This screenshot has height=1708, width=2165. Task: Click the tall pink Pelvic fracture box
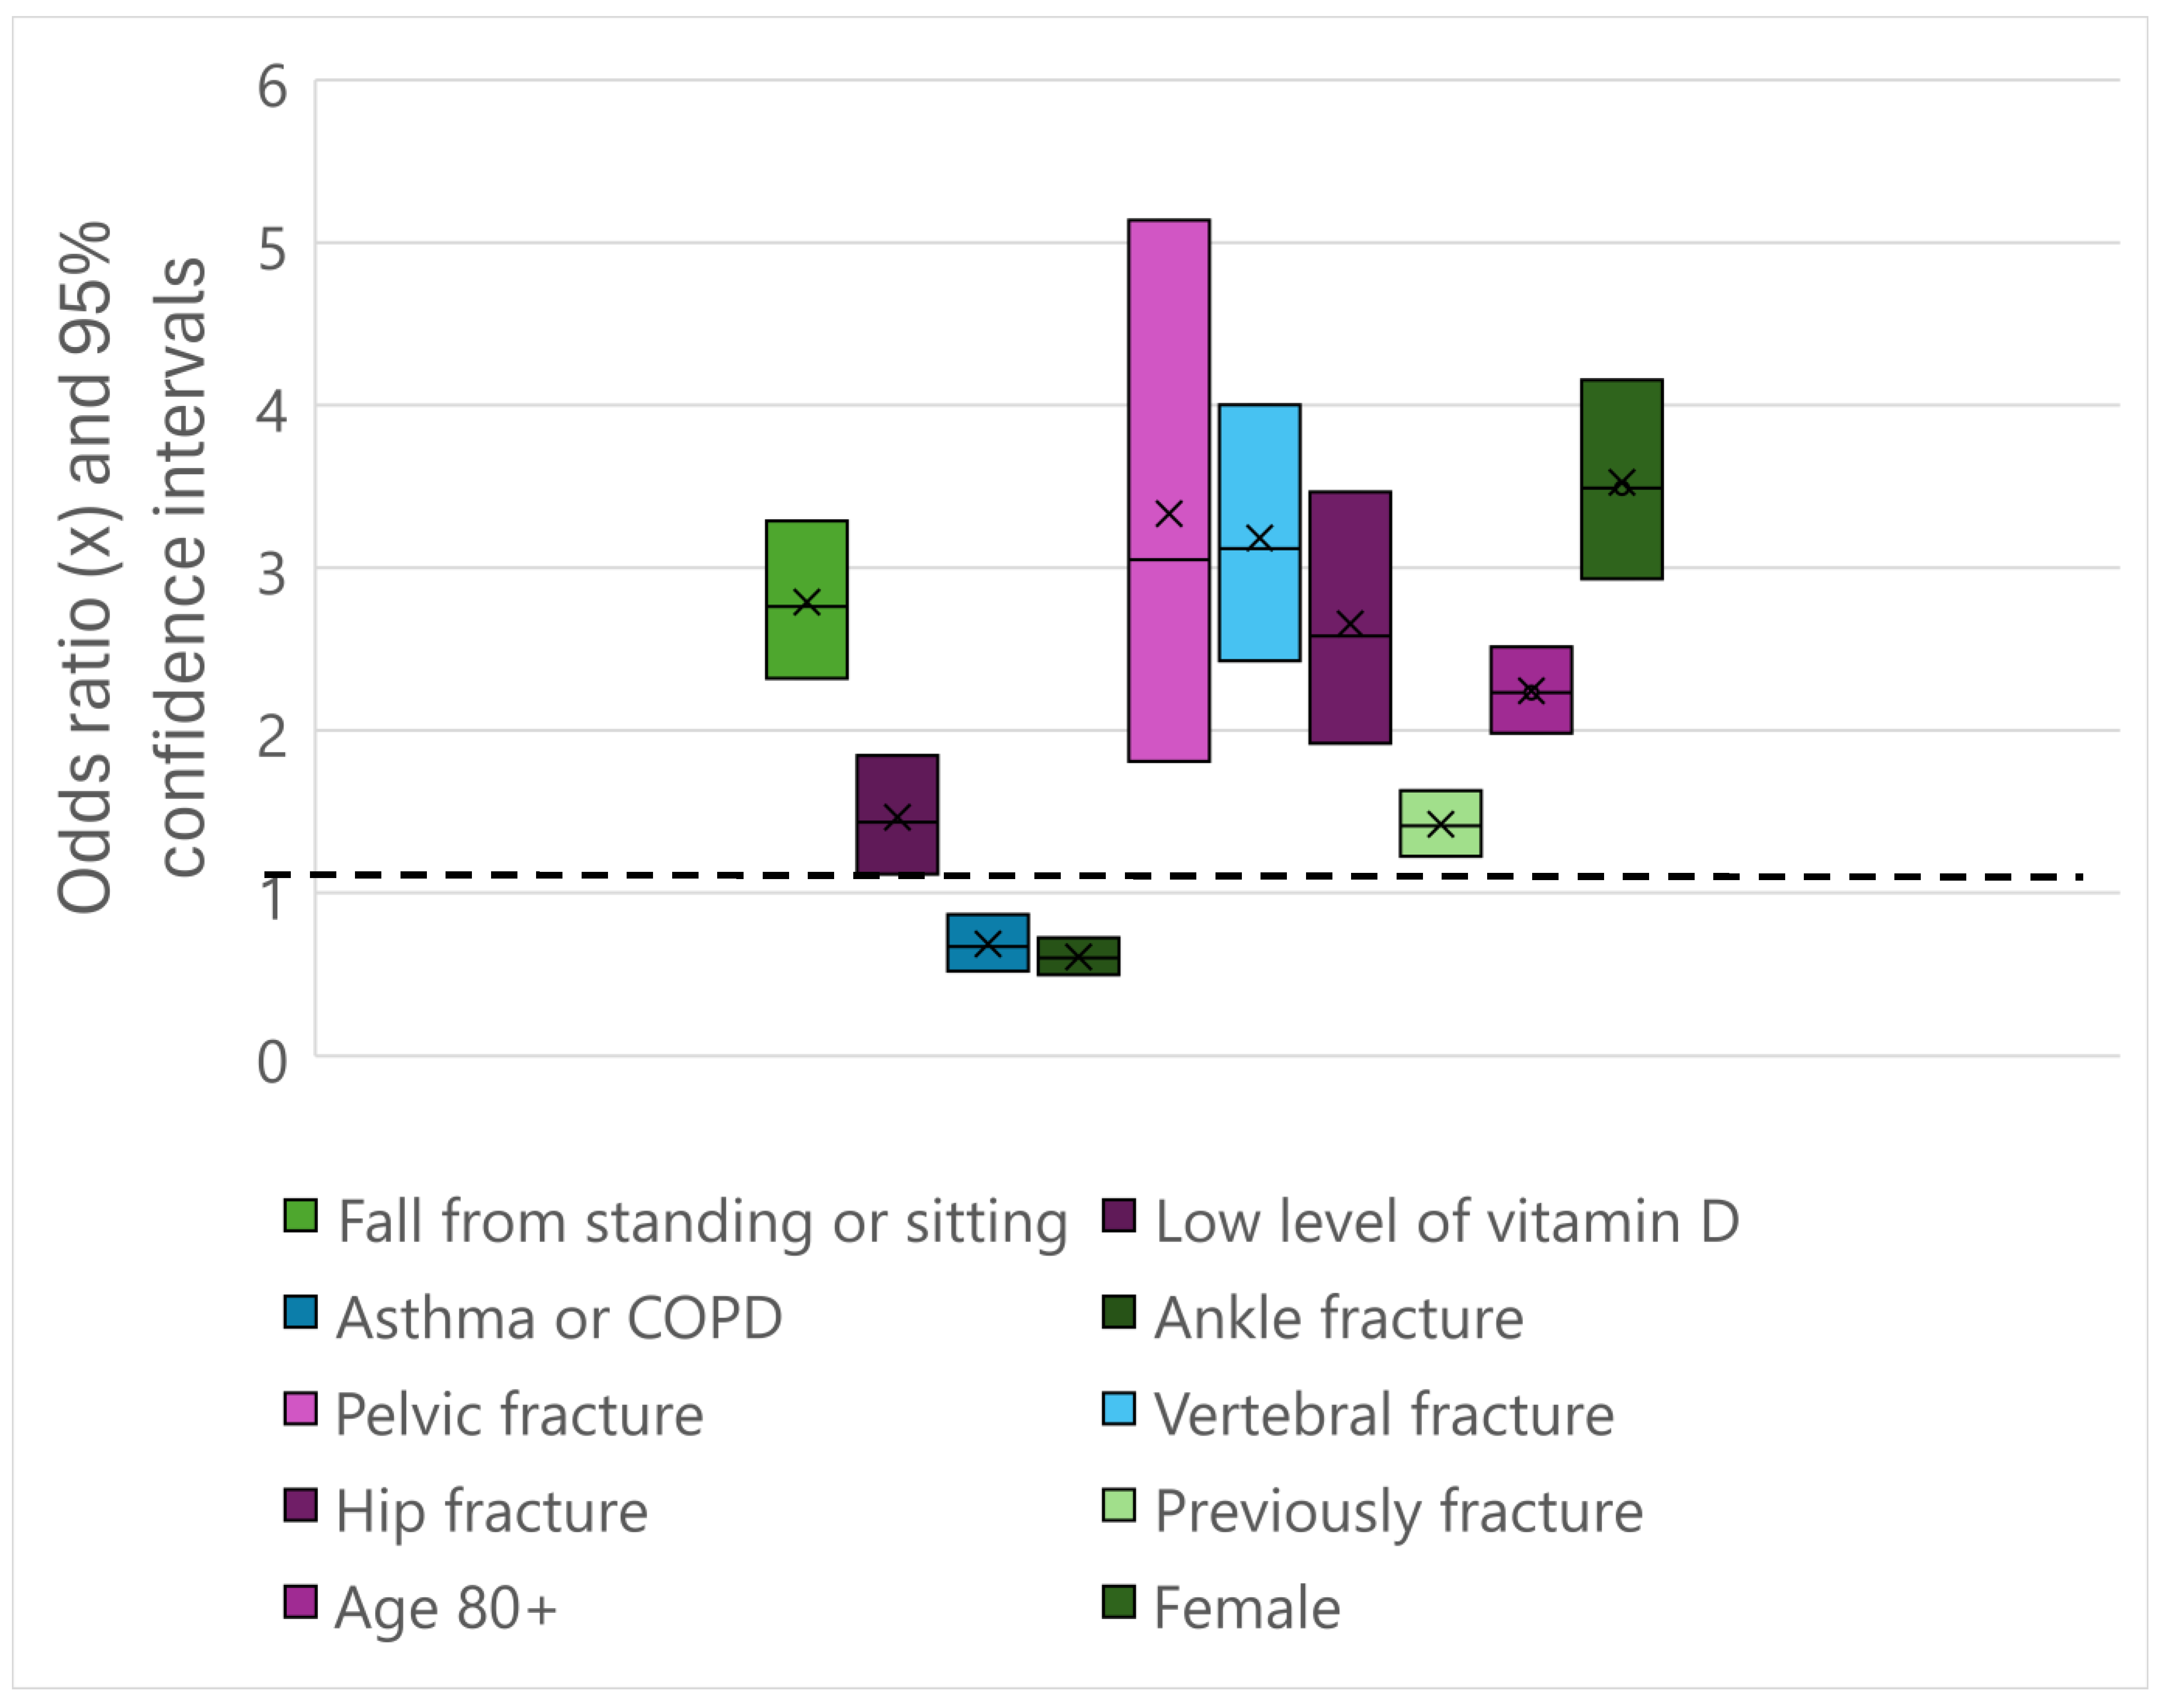(1168, 491)
